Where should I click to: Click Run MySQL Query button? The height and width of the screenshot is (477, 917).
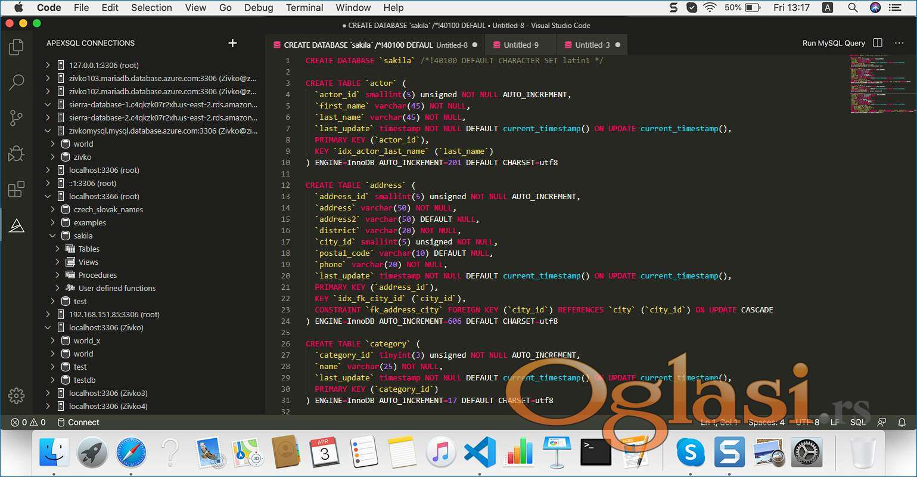pyautogui.click(x=833, y=43)
